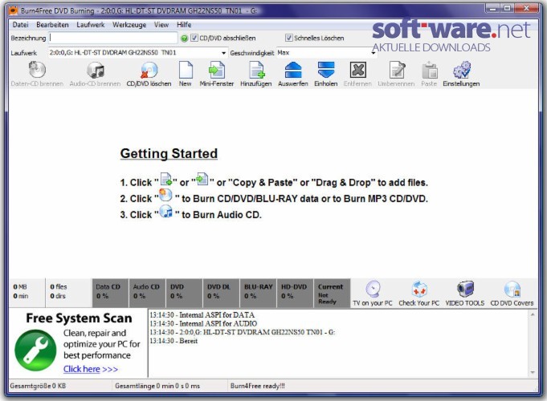Open the Hilfe menu
Image resolution: width=547 pixels, height=401 pixels.
point(184,25)
